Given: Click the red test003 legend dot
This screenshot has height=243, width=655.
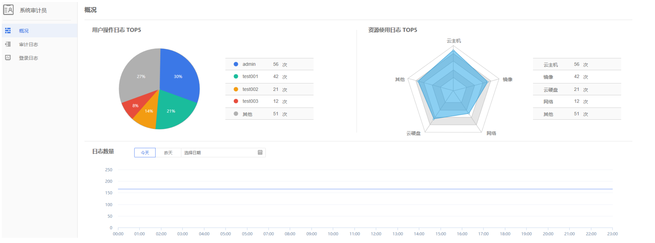Looking at the screenshot, I should pos(236,101).
